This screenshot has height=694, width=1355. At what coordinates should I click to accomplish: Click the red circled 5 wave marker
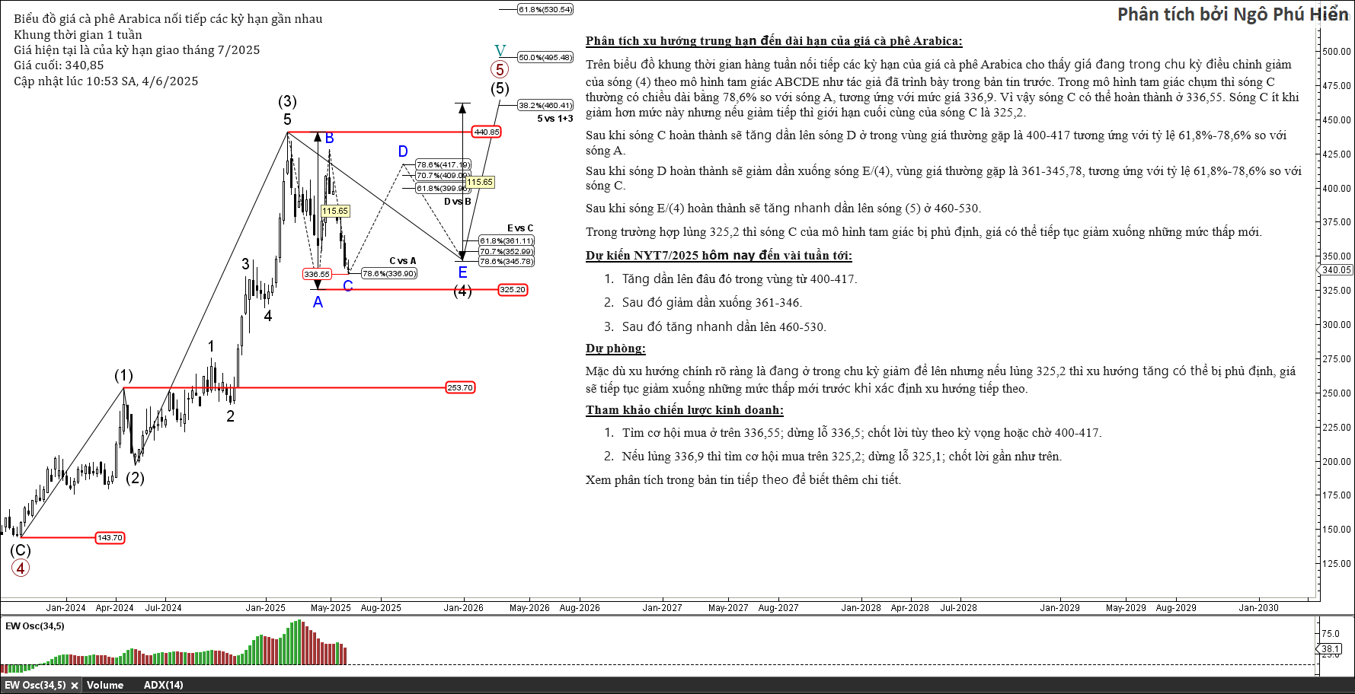click(x=500, y=70)
